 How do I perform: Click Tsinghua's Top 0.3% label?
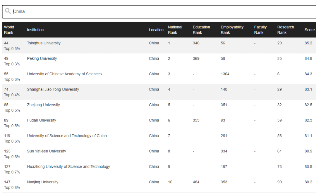12,49
